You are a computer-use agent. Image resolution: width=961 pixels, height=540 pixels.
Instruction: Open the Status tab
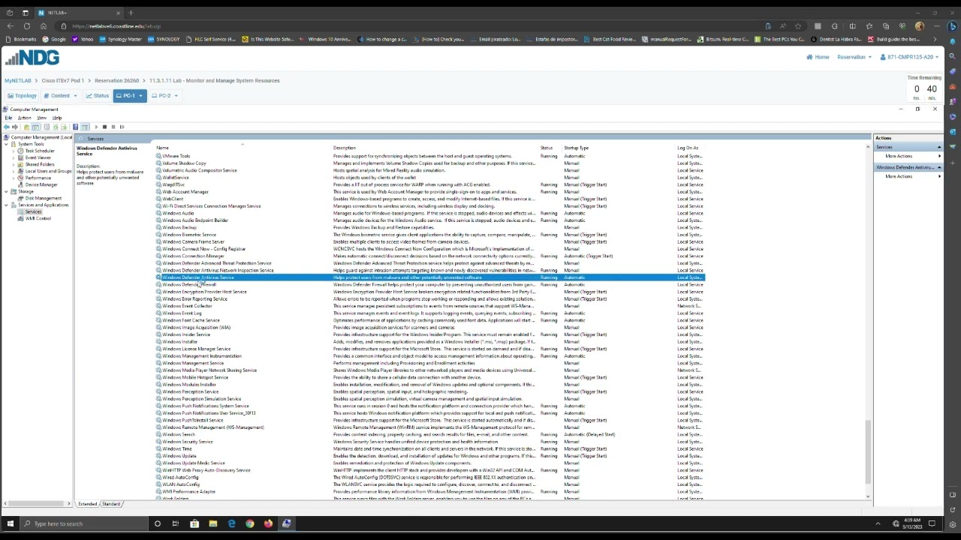click(98, 96)
